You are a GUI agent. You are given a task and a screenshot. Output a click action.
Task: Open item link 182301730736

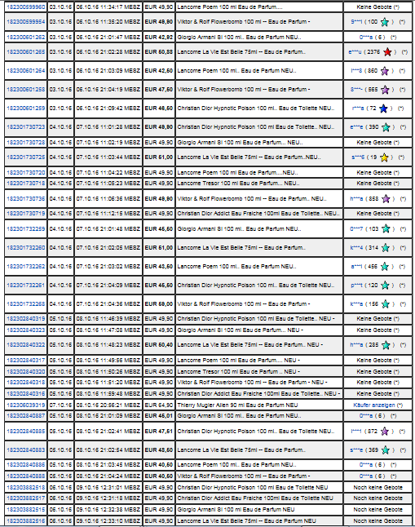tap(26, 198)
